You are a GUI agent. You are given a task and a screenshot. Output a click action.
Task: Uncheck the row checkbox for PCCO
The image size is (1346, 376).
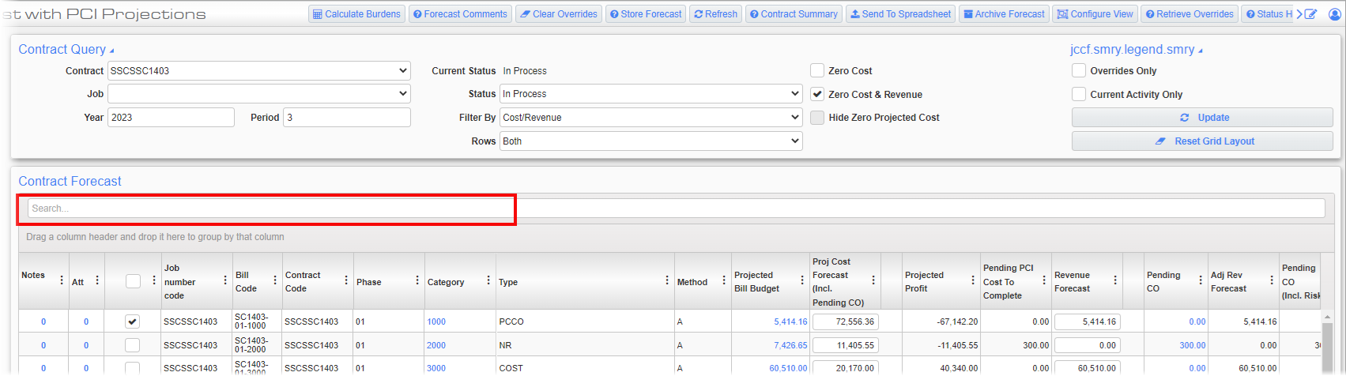point(133,321)
